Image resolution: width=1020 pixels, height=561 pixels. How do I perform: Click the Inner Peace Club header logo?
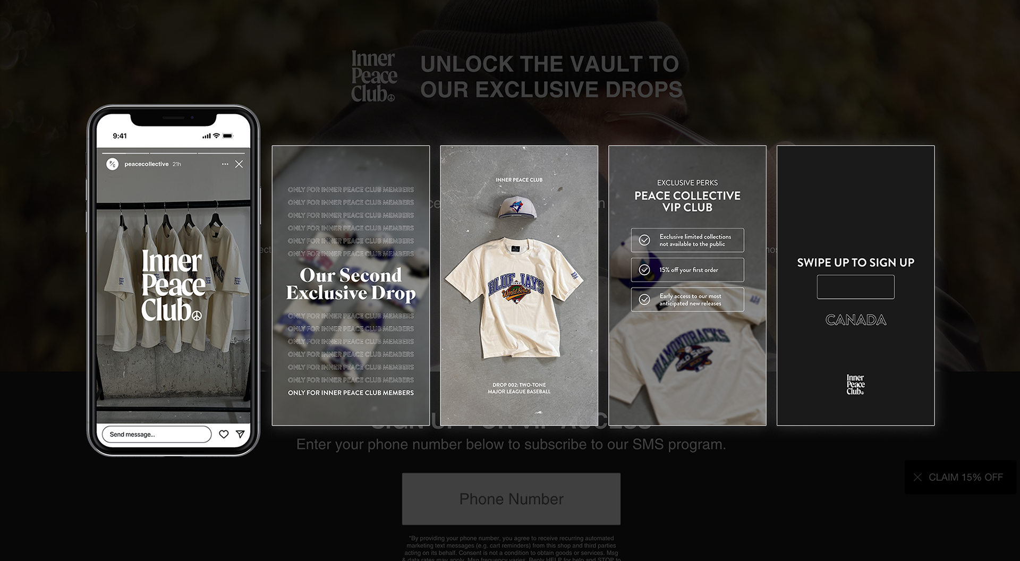pyautogui.click(x=374, y=76)
